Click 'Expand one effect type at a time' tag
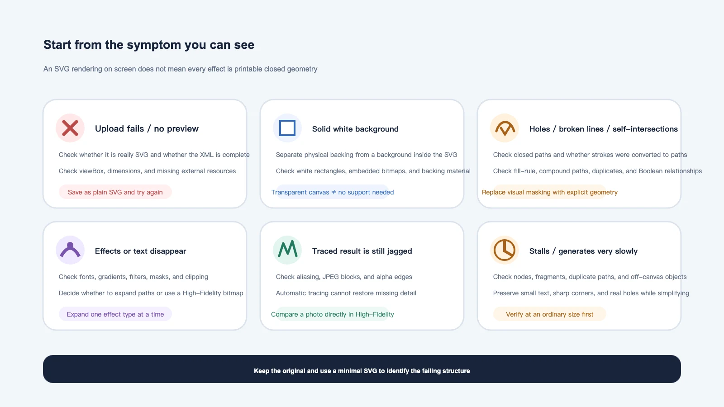 click(x=115, y=314)
